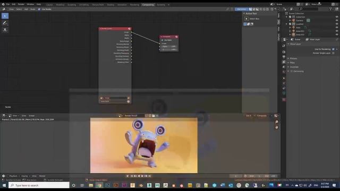Collapse the Render Layers node header

coord(100,29)
